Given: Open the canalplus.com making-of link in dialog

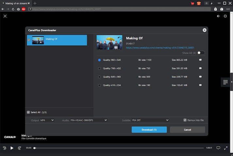Looking at the screenshot, I should 160,48.
